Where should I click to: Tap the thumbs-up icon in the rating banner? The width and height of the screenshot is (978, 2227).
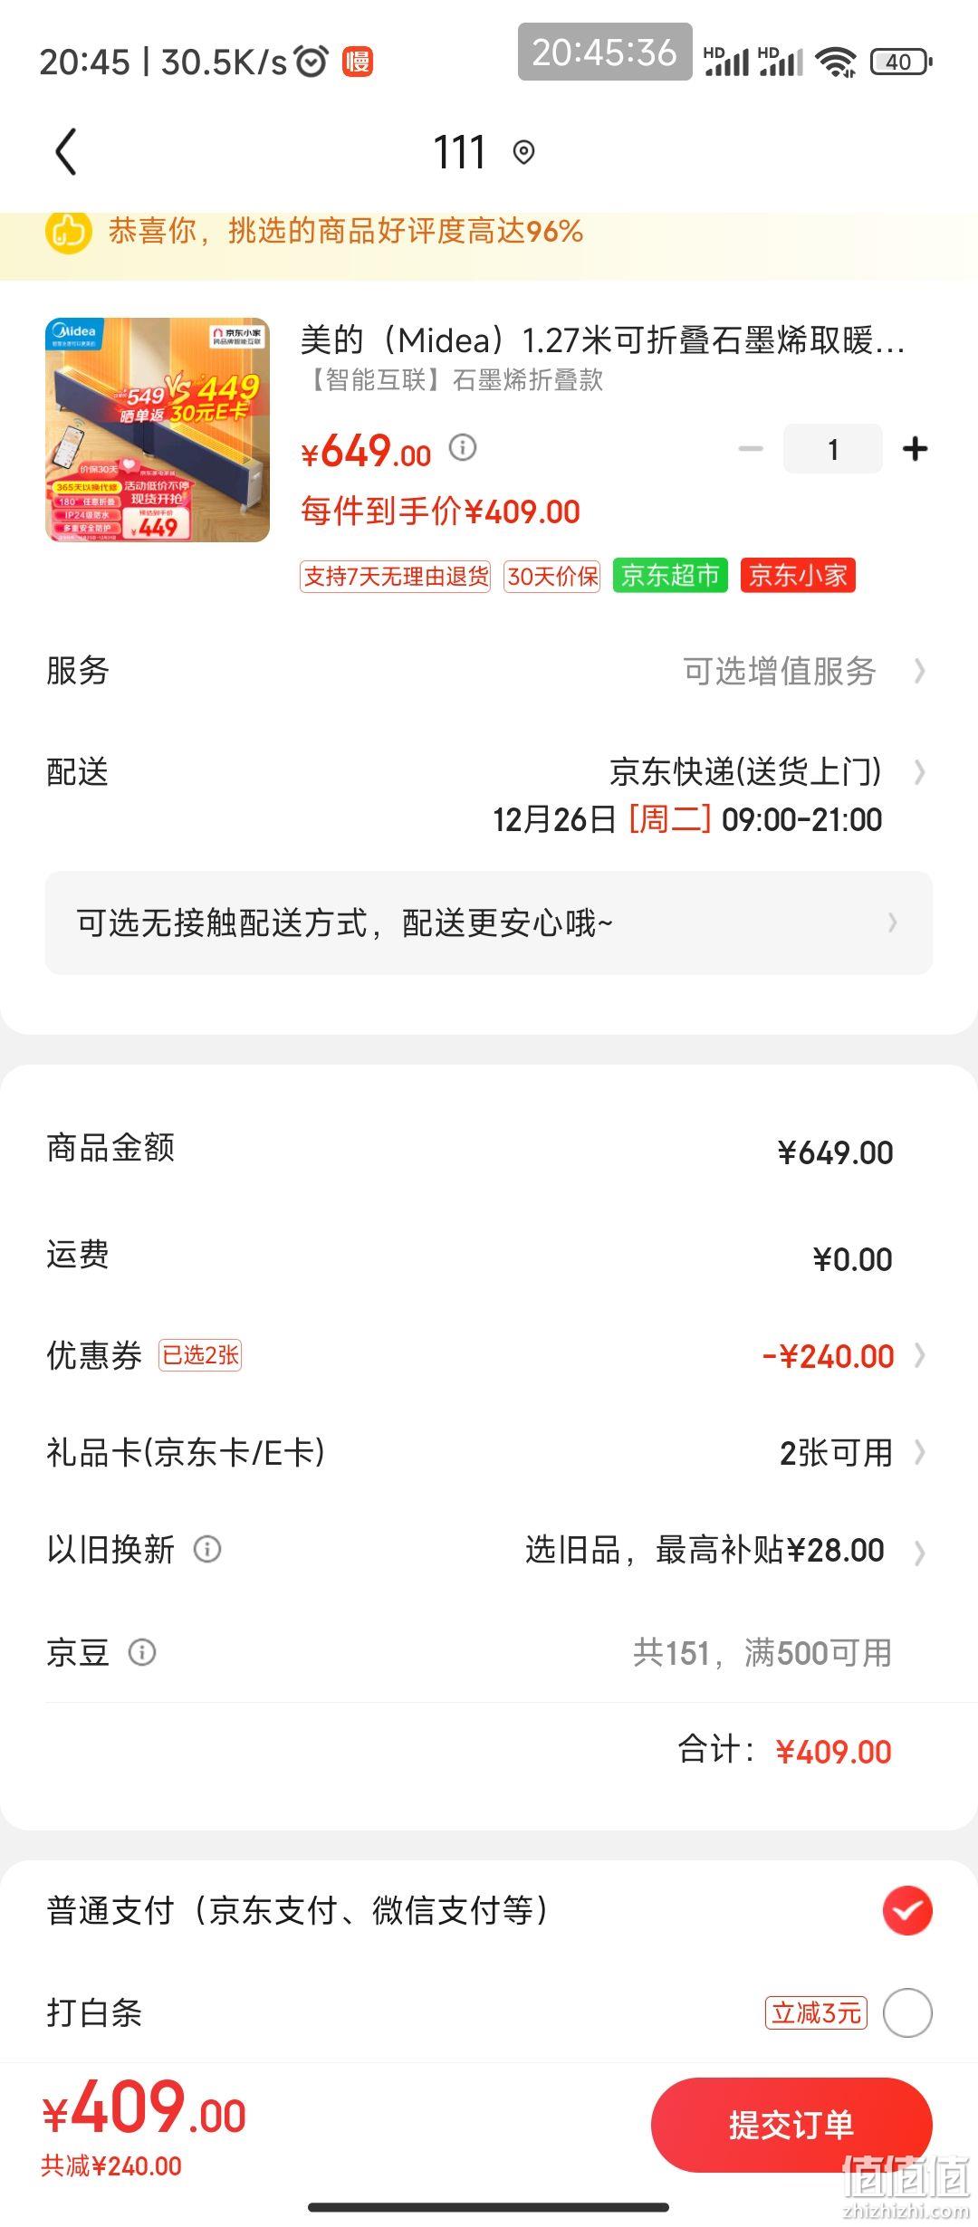(x=69, y=231)
